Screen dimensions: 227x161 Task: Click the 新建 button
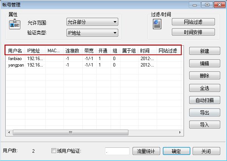[205, 51]
